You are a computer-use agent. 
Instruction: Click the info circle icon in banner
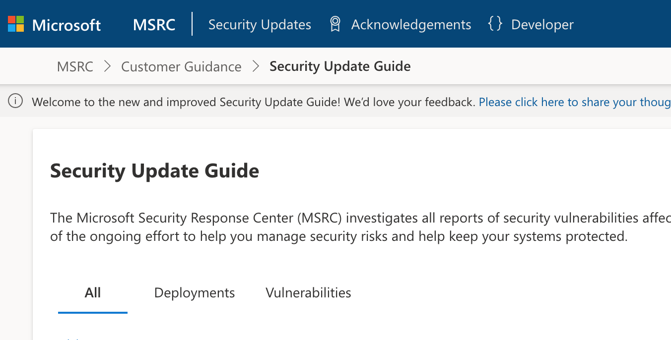15,102
